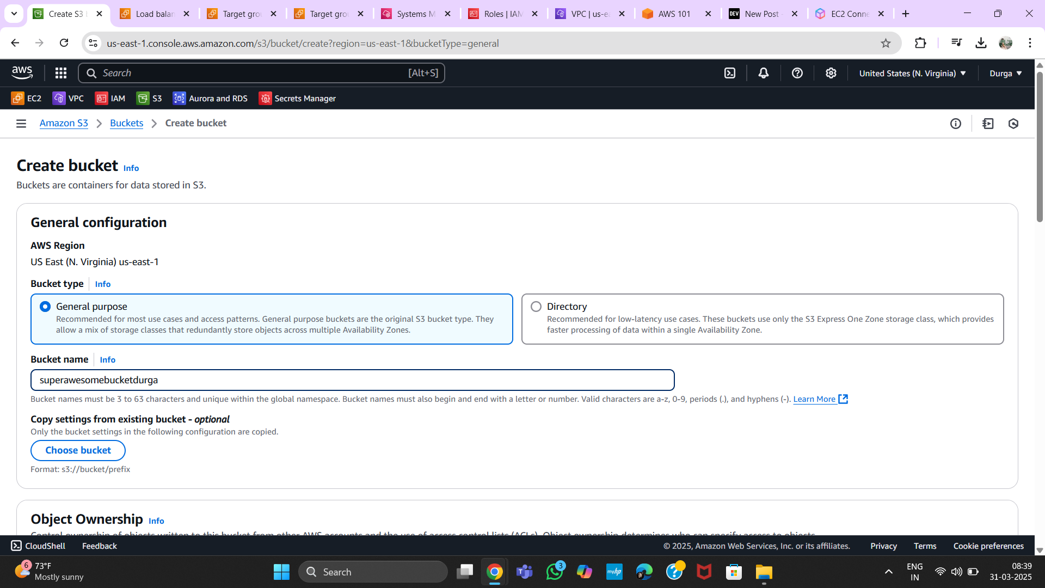Open the Chrome extensions puzzle icon
The image size is (1045, 588).
pos(920,43)
